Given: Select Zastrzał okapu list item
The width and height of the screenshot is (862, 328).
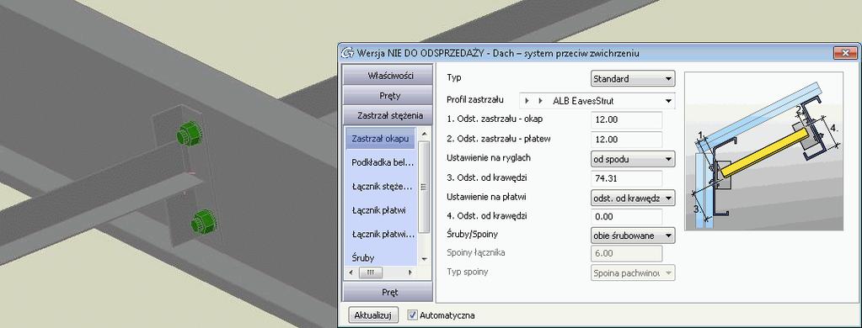Looking at the screenshot, I should point(380,139).
